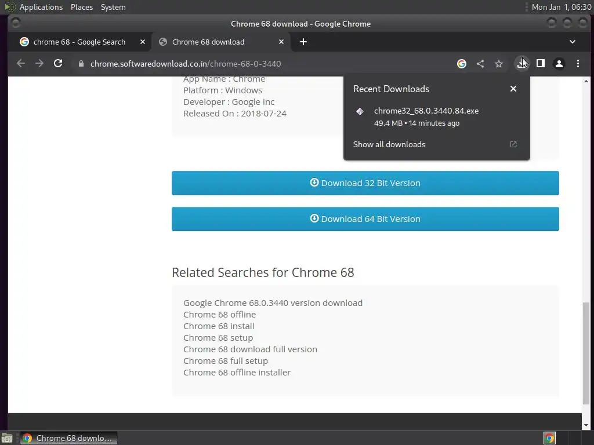Open the System menu
The height and width of the screenshot is (445, 594).
[113, 7]
